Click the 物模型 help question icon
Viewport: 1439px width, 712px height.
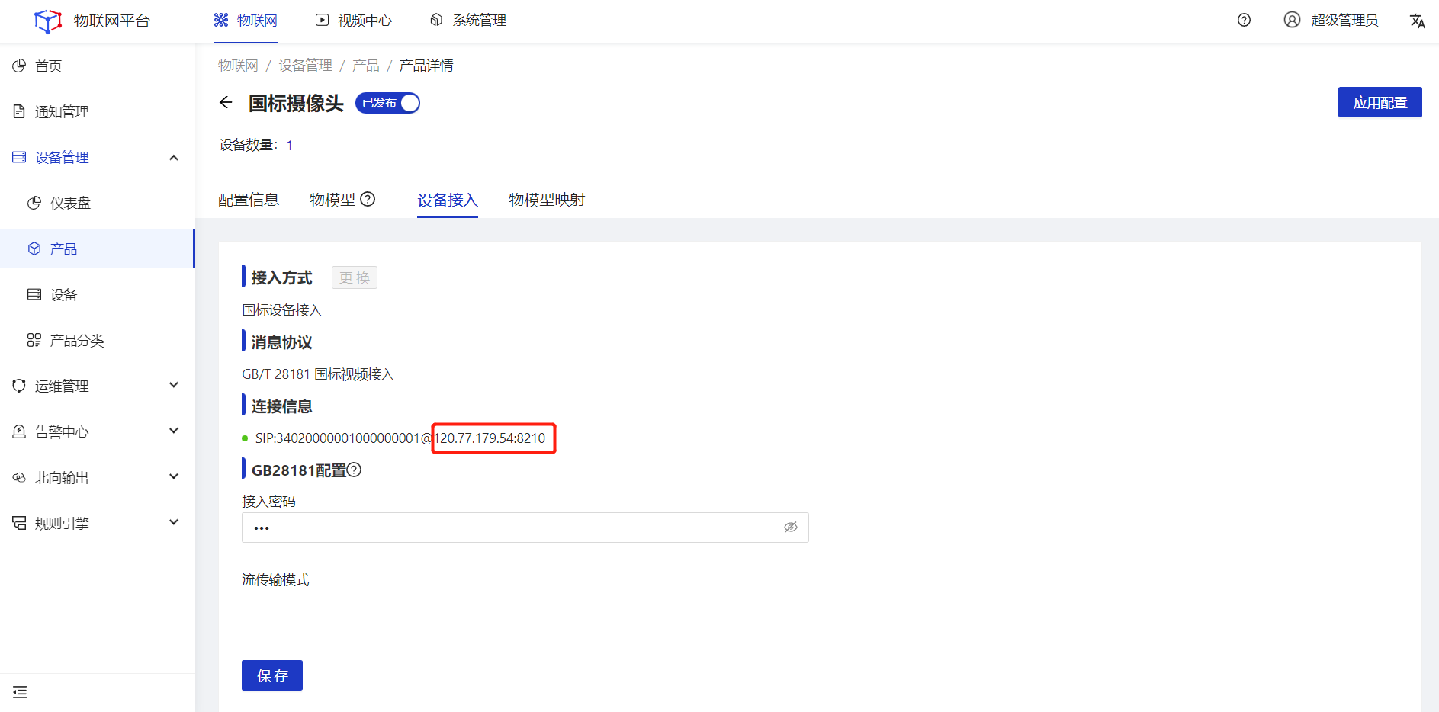click(x=368, y=199)
